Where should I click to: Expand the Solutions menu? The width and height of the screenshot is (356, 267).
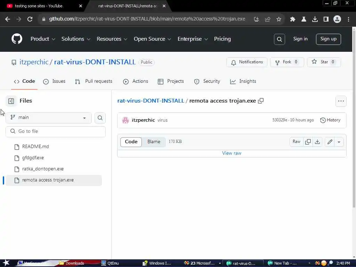[76, 39]
